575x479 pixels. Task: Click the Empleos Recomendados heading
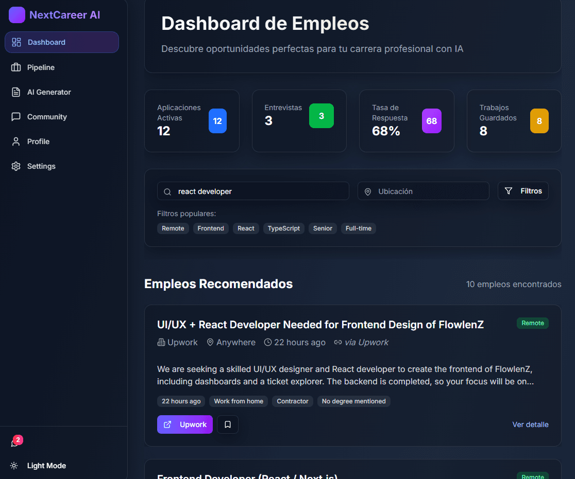pos(218,284)
